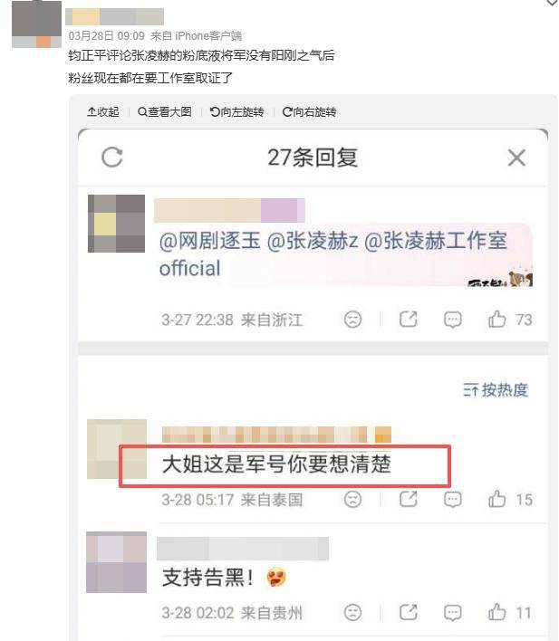Expand the 按热度 sort option

(496, 390)
